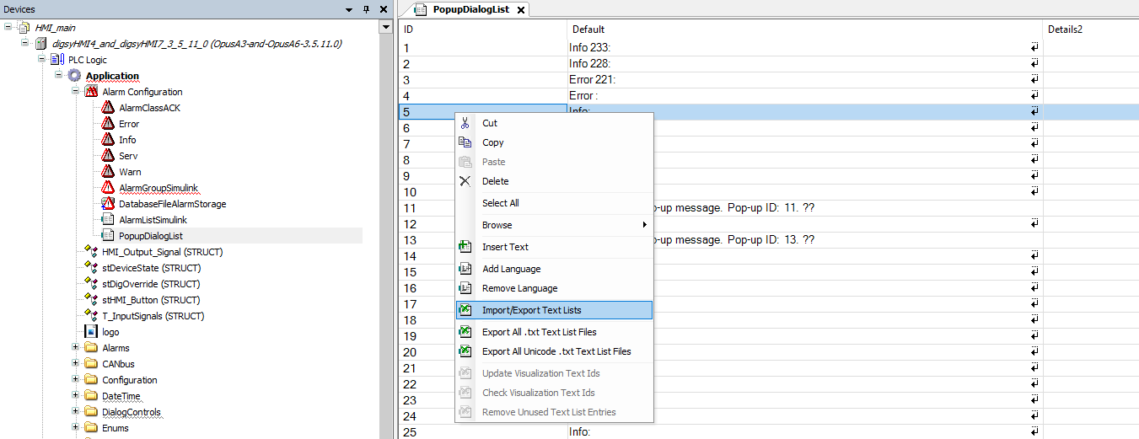Click the PopupDialogList tree icon
1139x439 pixels.
tap(107, 236)
